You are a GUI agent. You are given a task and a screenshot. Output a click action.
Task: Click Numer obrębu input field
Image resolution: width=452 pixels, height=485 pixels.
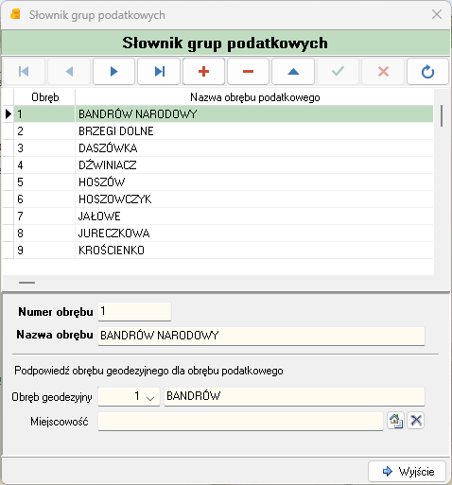tap(134, 312)
